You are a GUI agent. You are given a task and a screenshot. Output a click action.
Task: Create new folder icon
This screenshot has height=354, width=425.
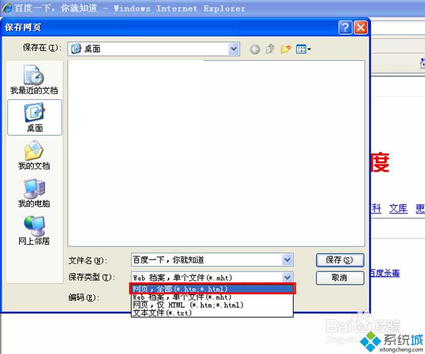tap(286, 49)
